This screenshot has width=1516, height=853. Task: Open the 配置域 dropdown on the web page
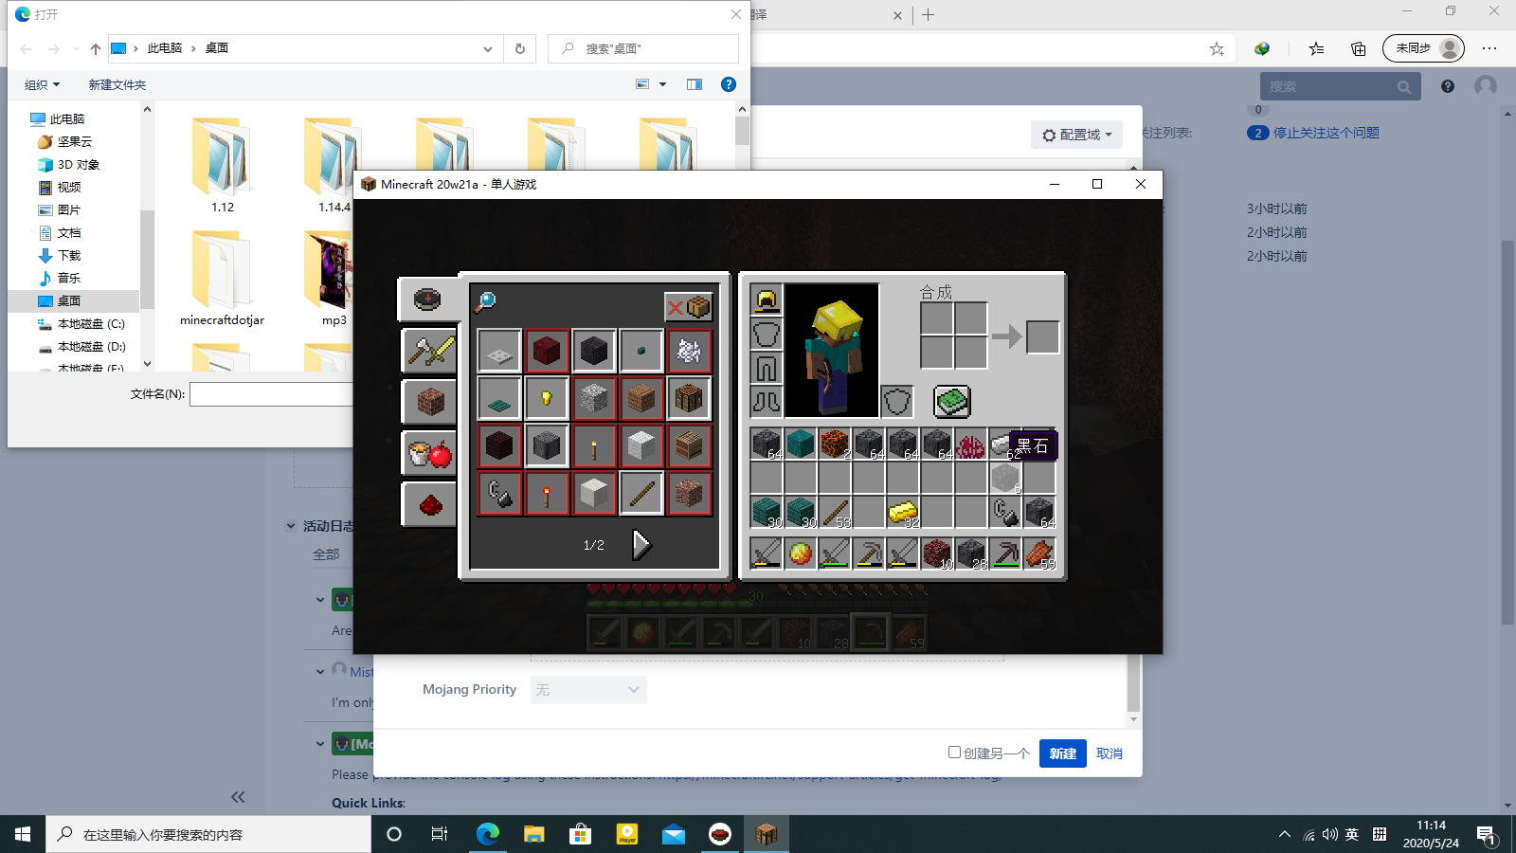click(1077, 135)
